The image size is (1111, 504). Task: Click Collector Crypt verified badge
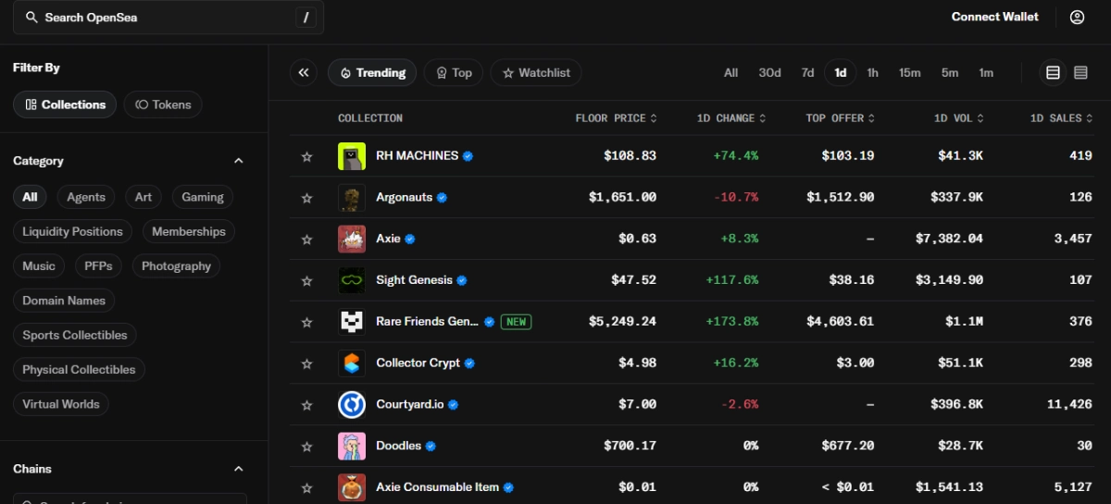click(x=469, y=363)
